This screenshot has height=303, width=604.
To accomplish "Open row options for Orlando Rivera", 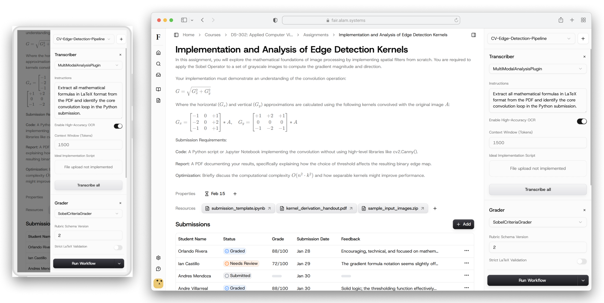I will (466, 251).
